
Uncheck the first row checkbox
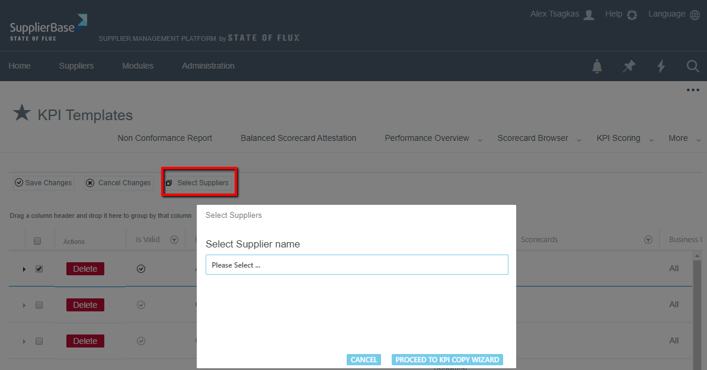pos(39,269)
